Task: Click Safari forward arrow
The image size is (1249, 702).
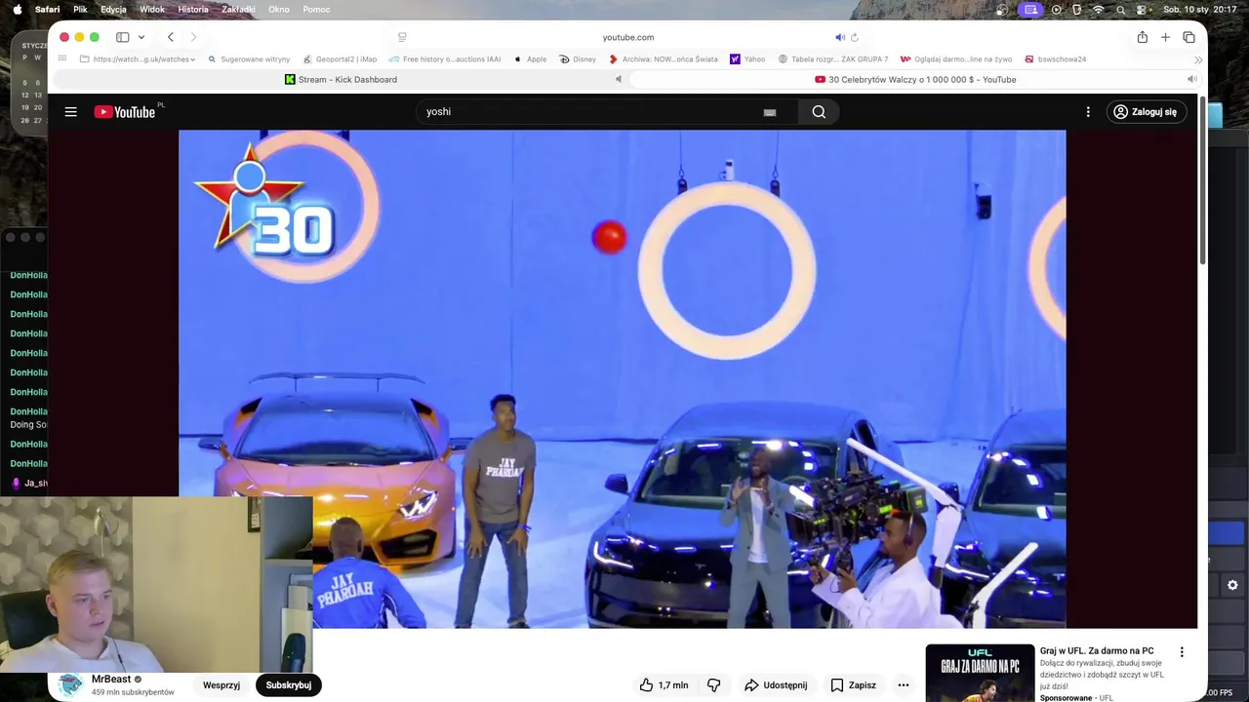Action: [193, 37]
